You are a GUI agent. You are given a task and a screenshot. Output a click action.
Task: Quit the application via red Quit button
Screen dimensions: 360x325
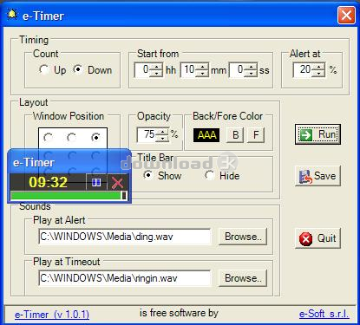point(317,238)
